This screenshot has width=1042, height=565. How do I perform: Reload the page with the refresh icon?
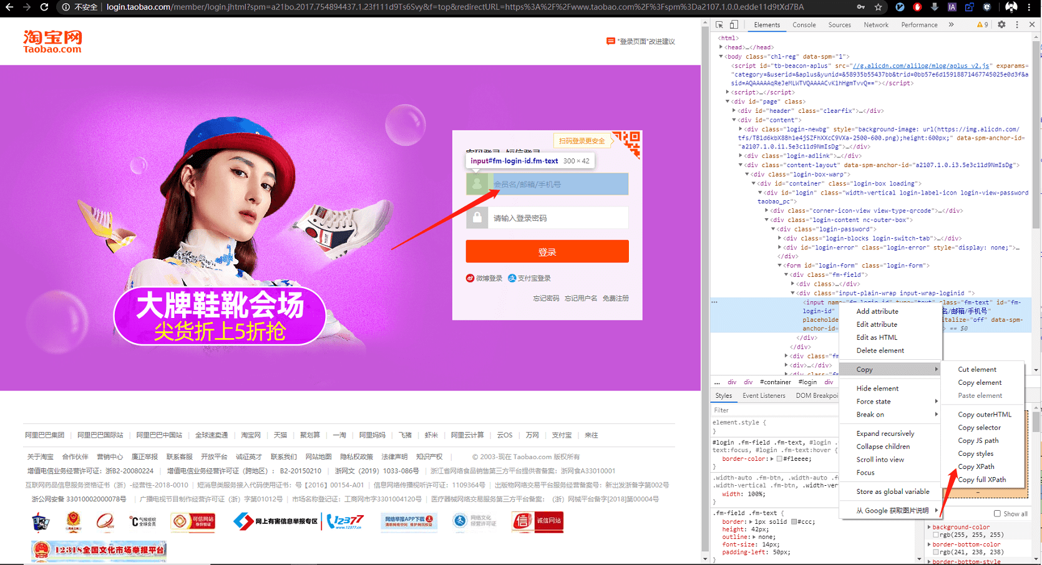[44, 7]
